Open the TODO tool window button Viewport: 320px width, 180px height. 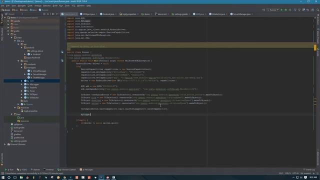point(22,169)
